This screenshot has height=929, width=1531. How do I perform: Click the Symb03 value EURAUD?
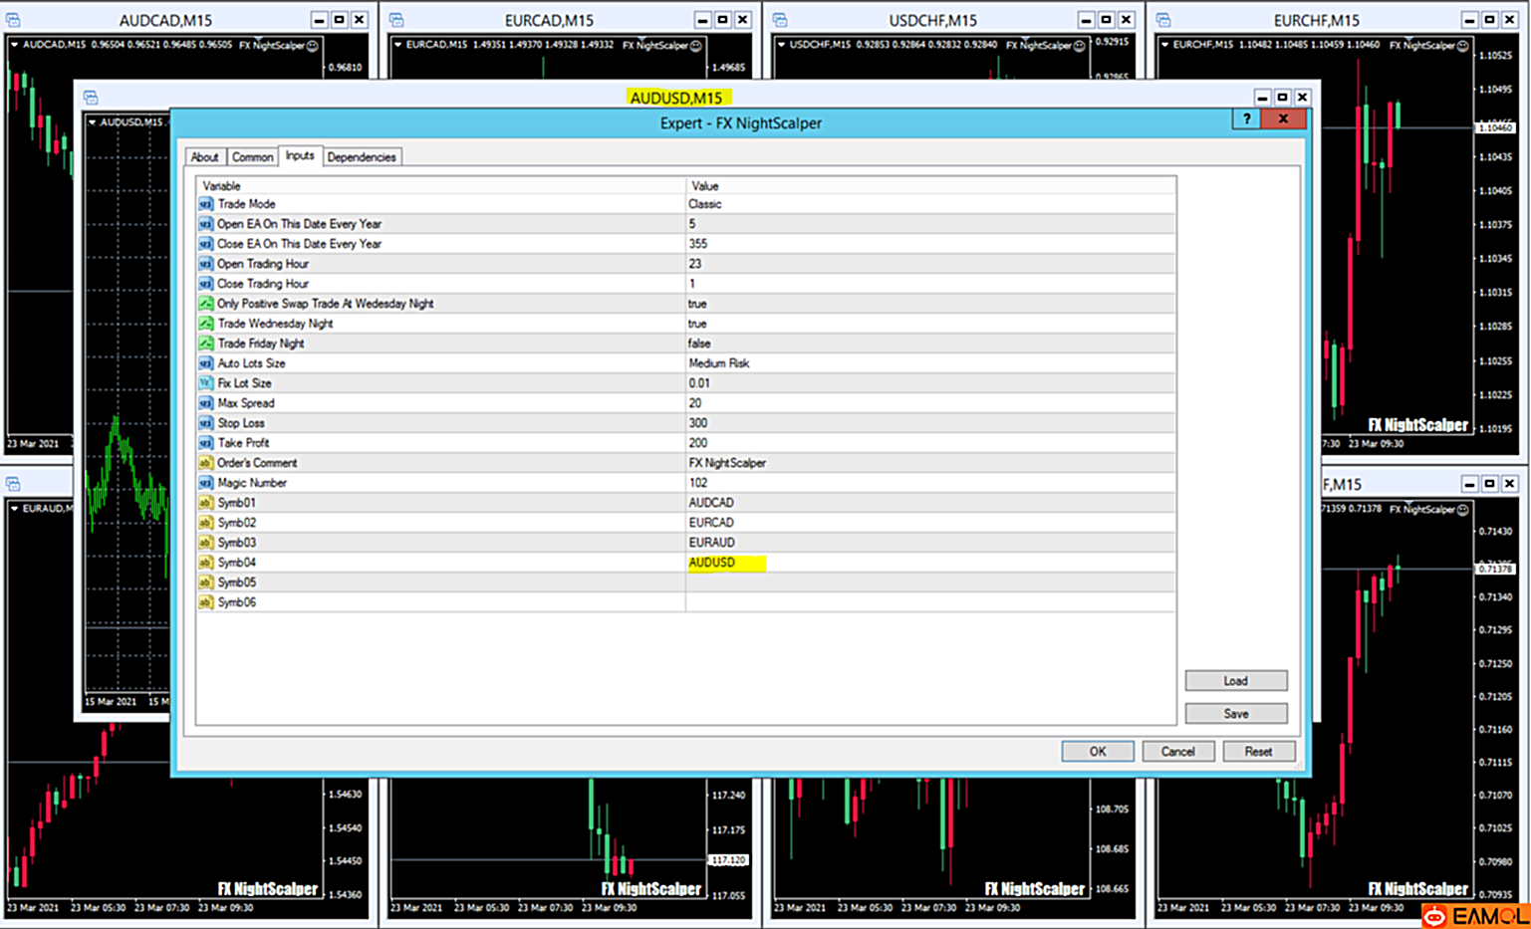click(711, 543)
